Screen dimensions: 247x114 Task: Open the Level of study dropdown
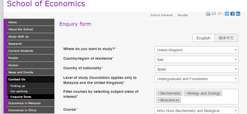196,79
